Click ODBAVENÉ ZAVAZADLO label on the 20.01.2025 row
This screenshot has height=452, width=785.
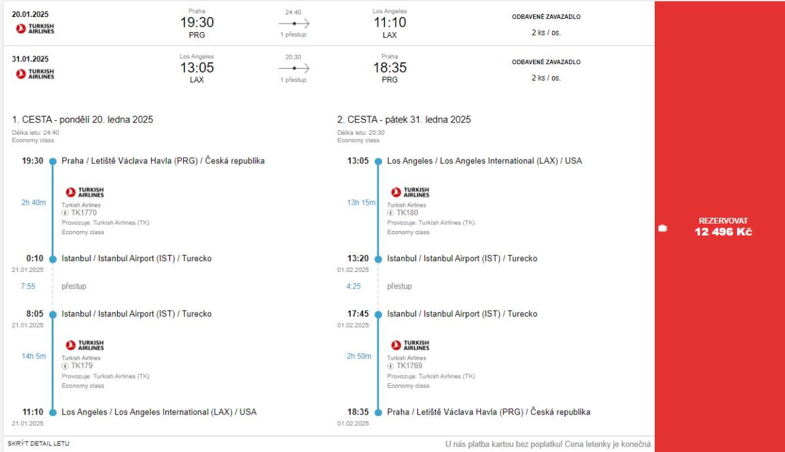pyautogui.click(x=546, y=17)
